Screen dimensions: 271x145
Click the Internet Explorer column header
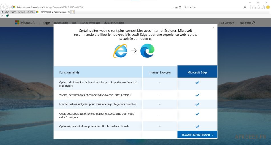[160, 72]
